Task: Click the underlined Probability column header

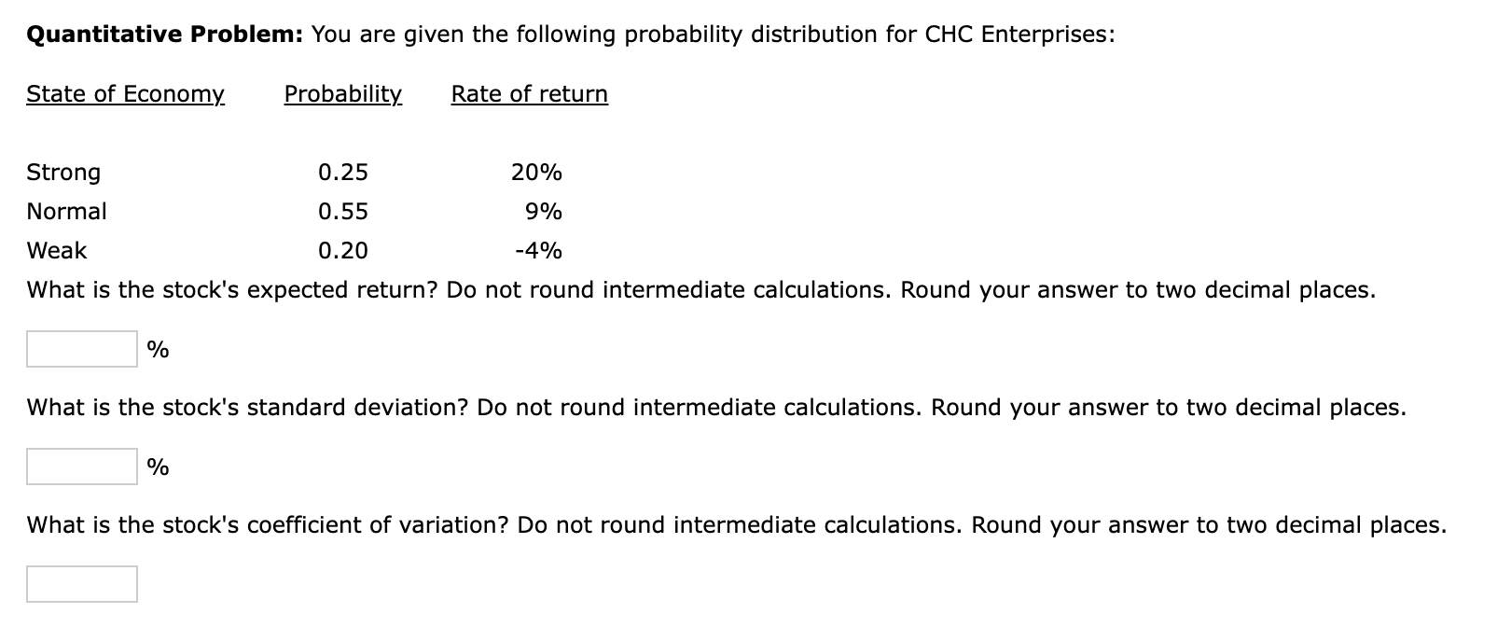Action: coord(342,93)
